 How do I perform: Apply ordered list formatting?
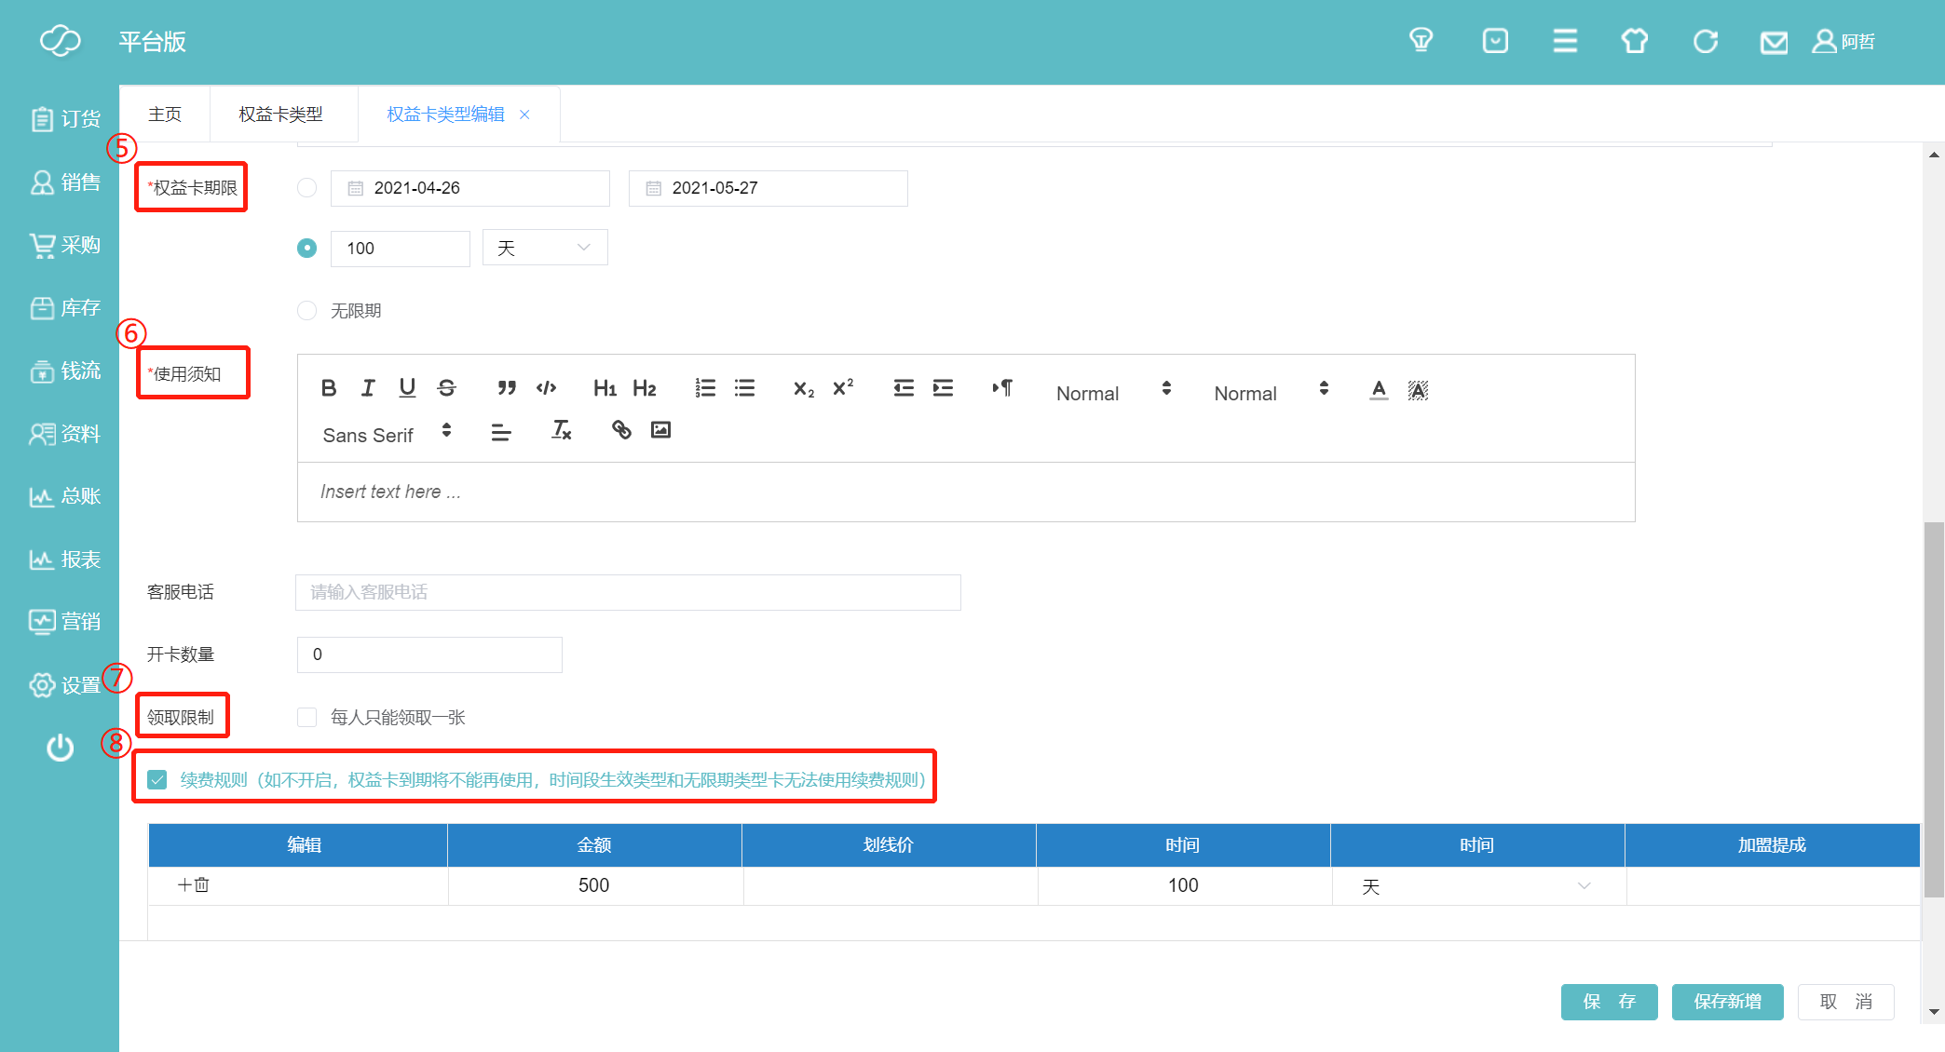[705, 388]
